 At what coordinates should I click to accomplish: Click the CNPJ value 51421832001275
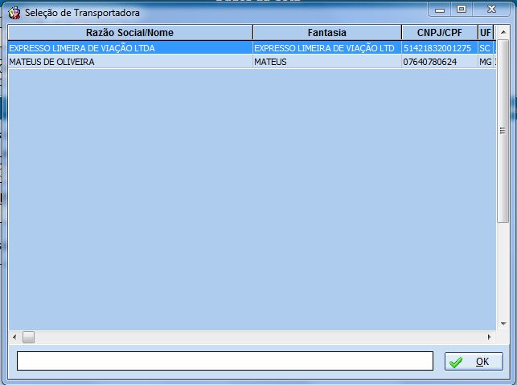(x=437, y=48)
